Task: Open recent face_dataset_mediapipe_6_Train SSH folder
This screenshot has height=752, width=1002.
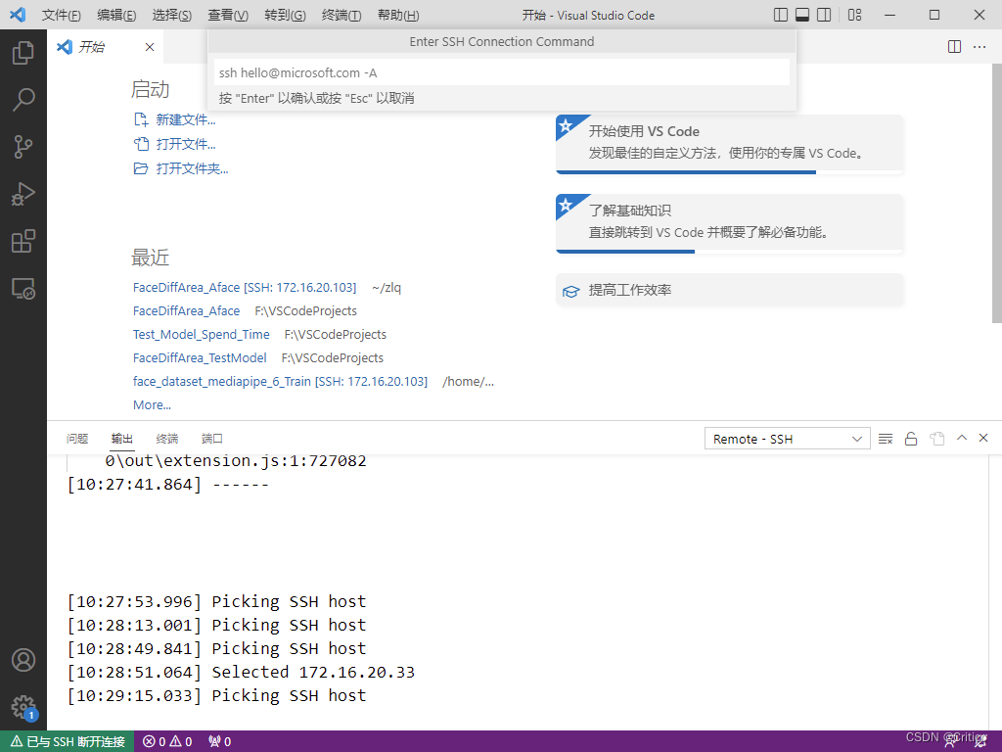Action: tap(280, 382)
